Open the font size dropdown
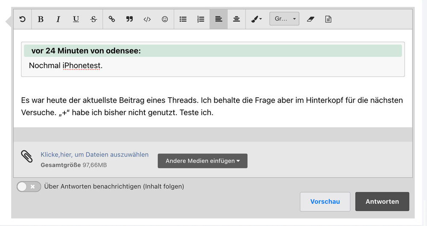Viewport: 427px width, 226px height. (284, 19)
